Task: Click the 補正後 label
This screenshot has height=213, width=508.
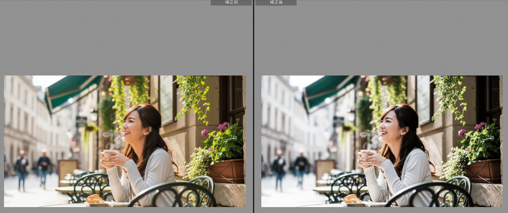Action: point(276,3)
